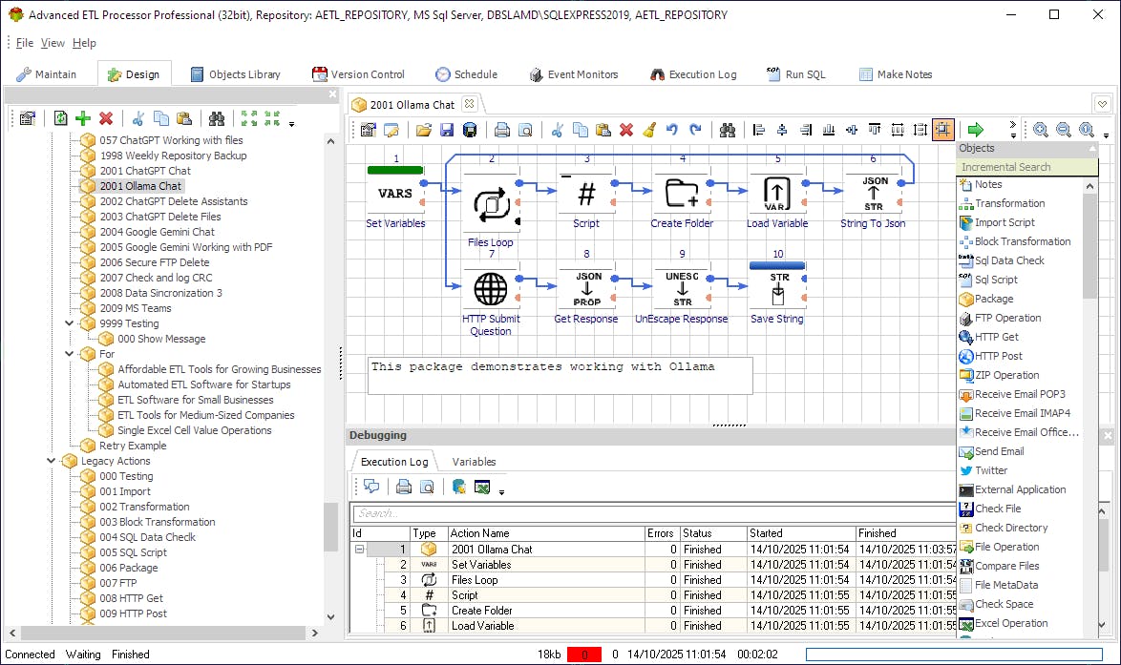Viewport: 1121px width, 665px height.
Task: Close the Debugging panel
Action: [x=1109, y=435]
